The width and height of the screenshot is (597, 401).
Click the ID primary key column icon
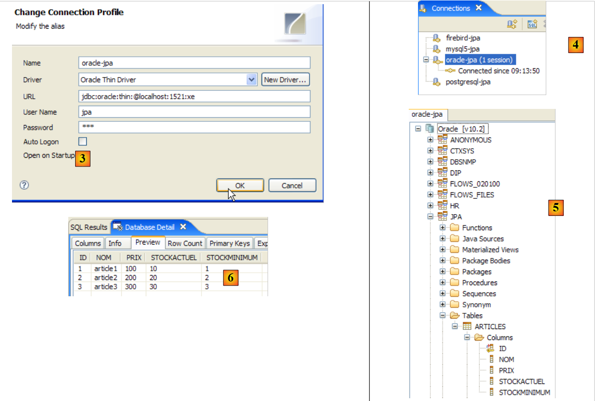pos(491,348)
